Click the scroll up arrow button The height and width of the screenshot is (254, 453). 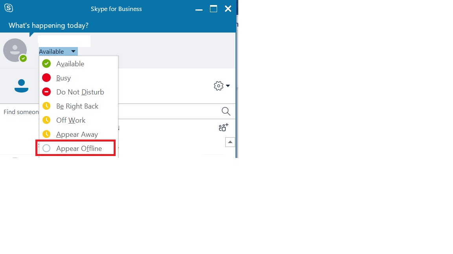pos(230,142)
